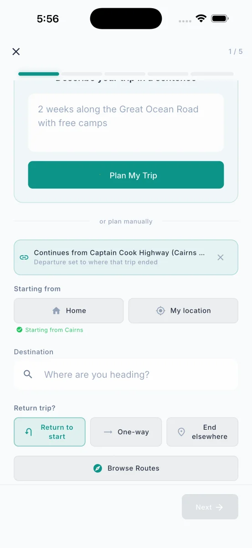The image size is (252, 548).
Task: Select Return to start option
Action: tap(50, 432)
